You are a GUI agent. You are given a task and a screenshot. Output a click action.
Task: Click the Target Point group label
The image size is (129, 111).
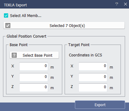tap(79, 45)
